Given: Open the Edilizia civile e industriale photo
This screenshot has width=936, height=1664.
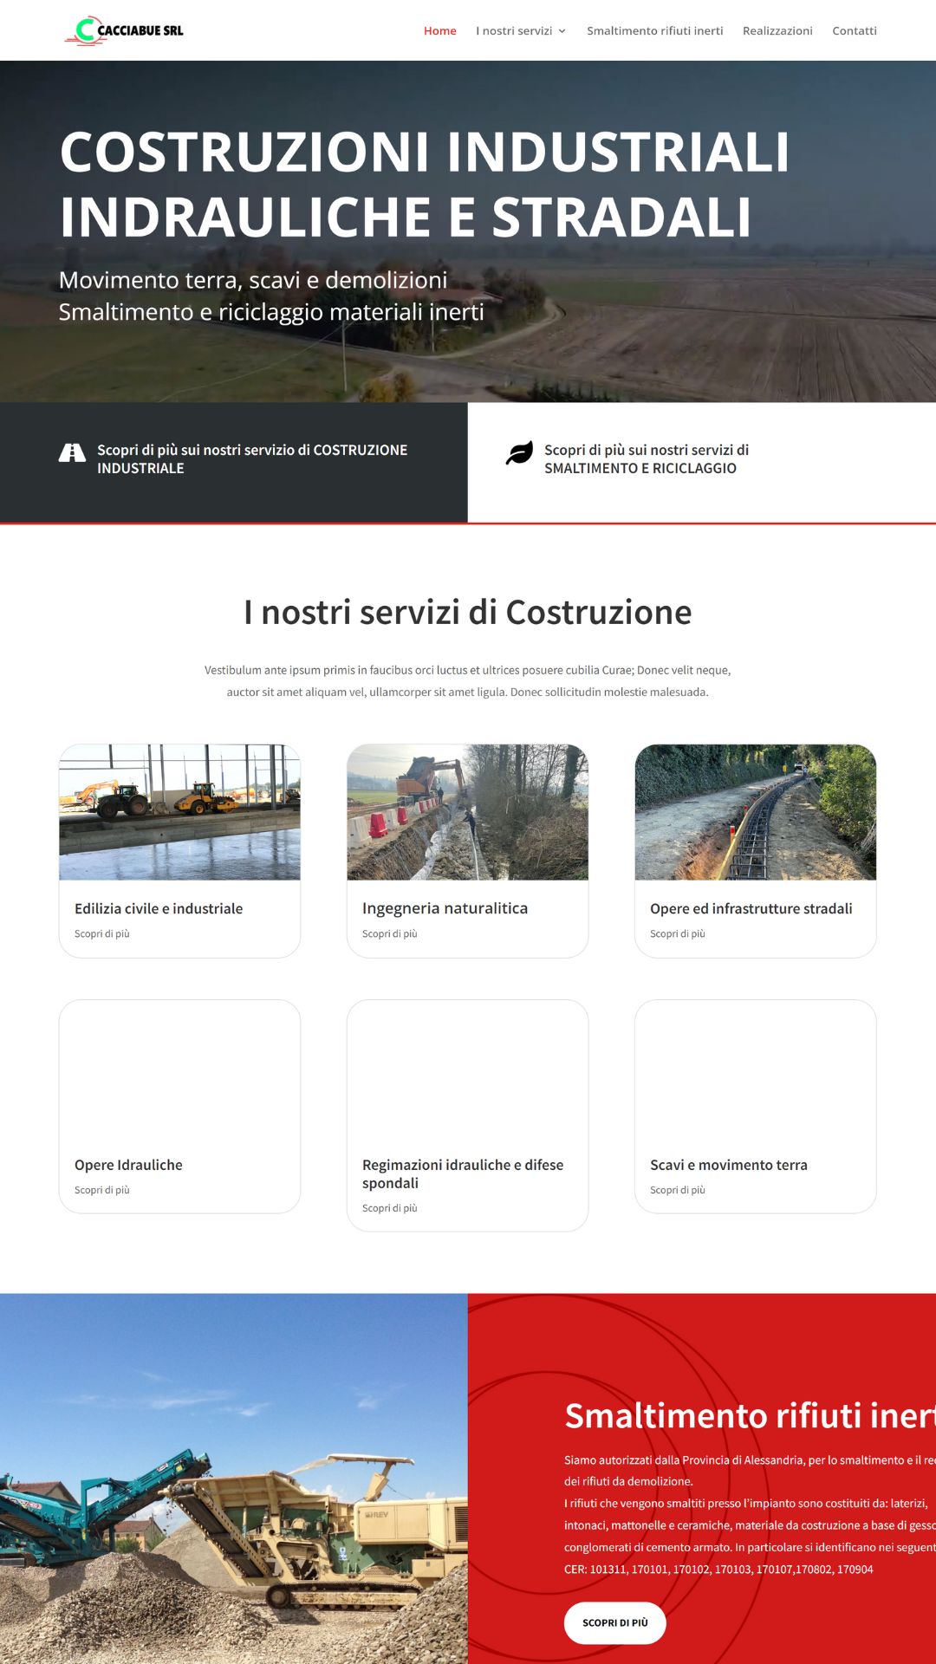Looking at the screenshot, I should tap(179, 812).
